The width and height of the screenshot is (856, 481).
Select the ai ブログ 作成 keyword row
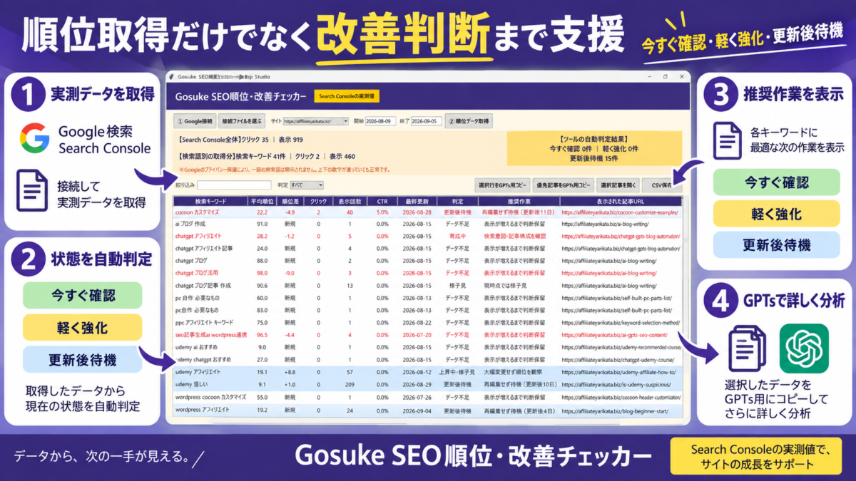427,224
